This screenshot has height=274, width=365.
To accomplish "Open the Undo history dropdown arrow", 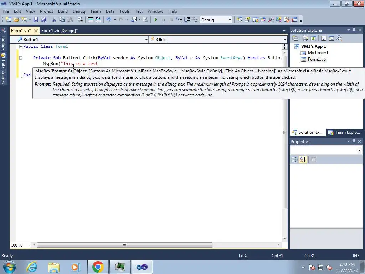I will click(115, 20).
